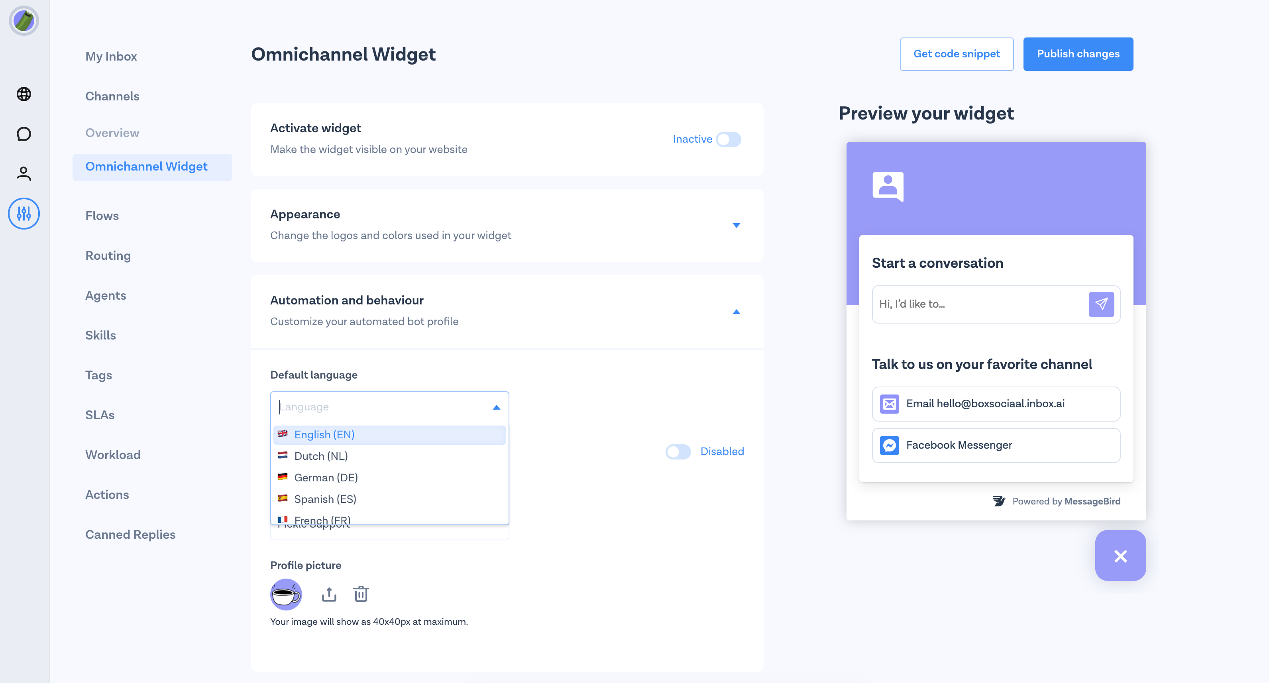Close widget preview with X button
The height and width of the screenshot is (683, 1269).
click(1120, 556)
